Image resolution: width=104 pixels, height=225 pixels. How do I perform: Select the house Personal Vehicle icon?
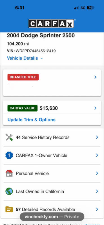9,173
